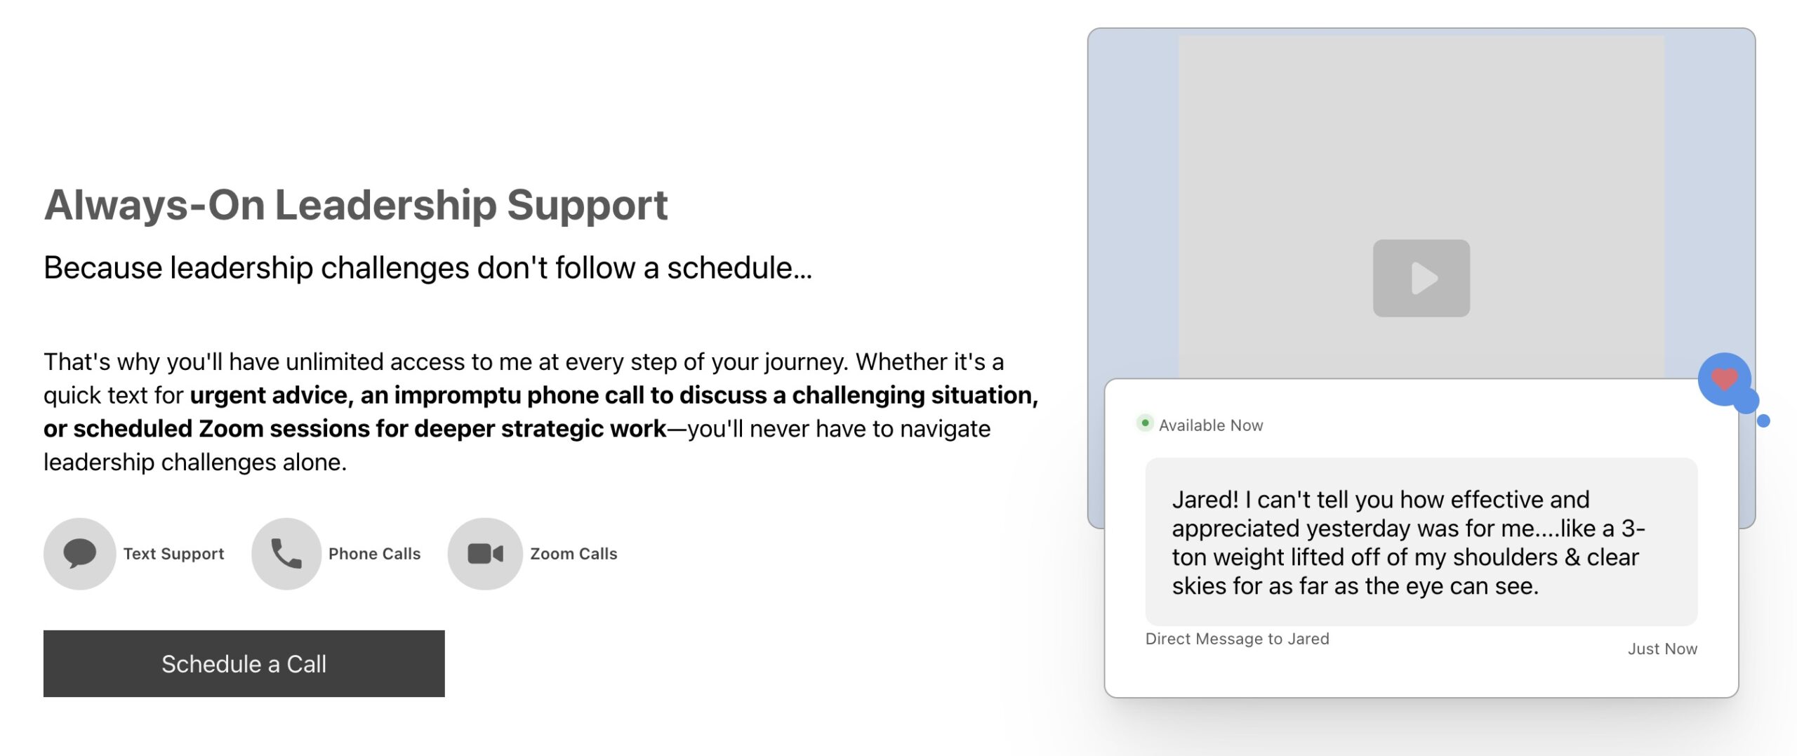
Task: Click the Phone Calls handset icon
Action: pos(286,553)
